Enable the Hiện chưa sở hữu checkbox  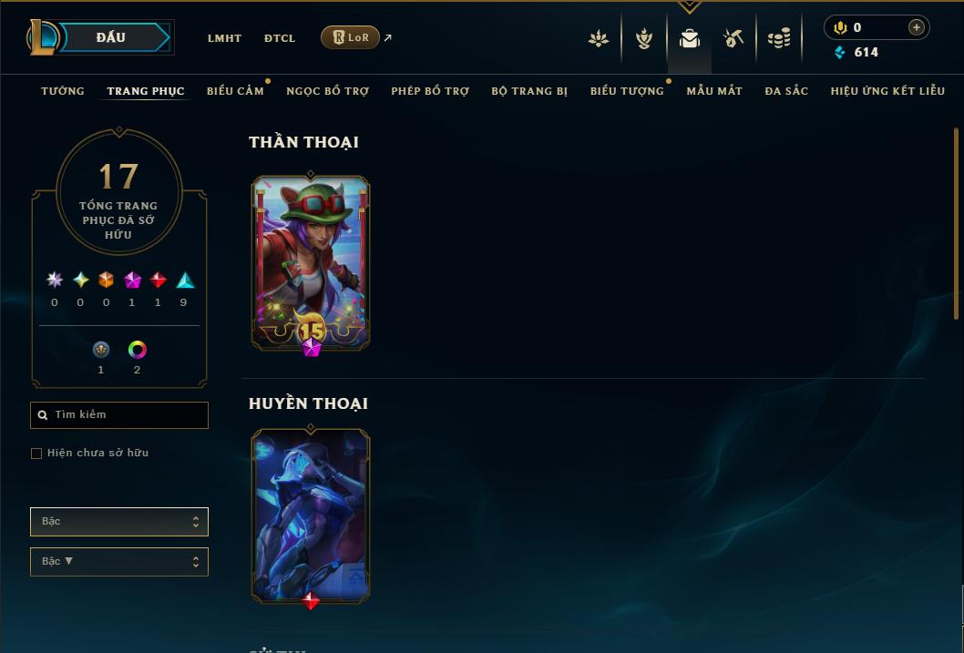[36, 454]
